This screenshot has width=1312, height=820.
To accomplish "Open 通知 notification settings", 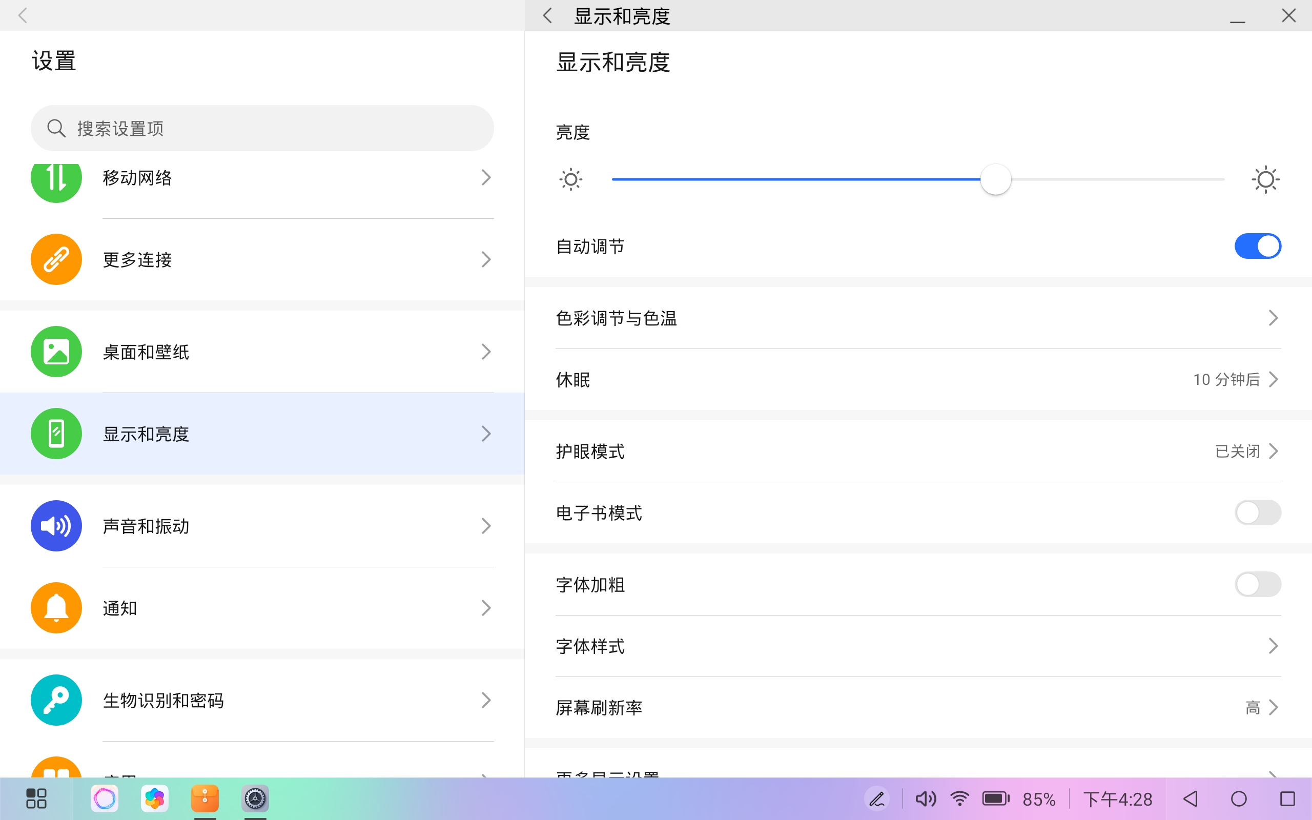I will (x=262, y=607).
